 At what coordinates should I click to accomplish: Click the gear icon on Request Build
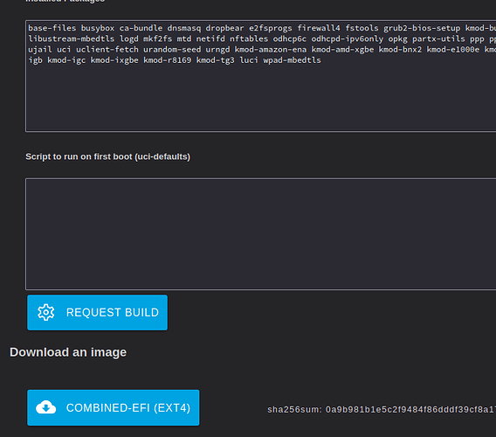tap(46, 313)
